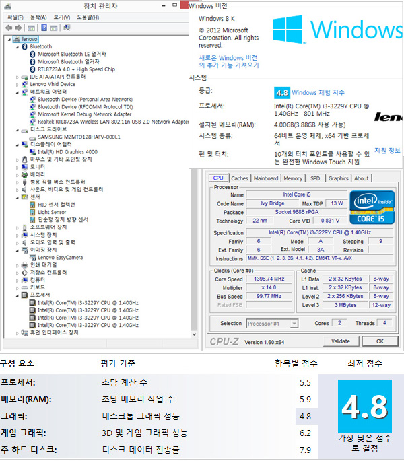Click the OK button in CPU-Z
Image resolution: width=404 pixels, height=461 pixels.
coord(380,341)
